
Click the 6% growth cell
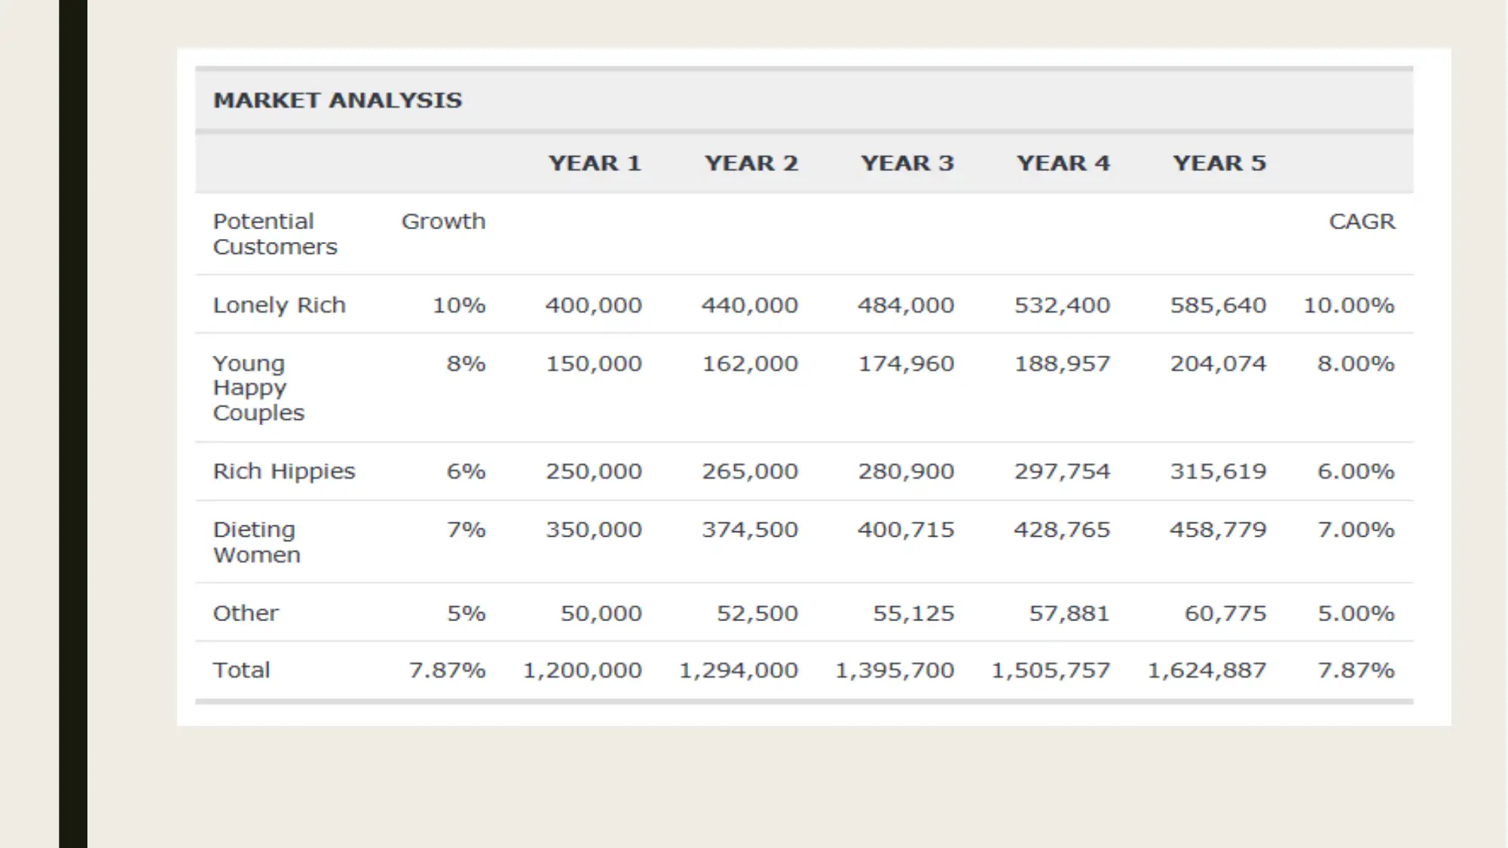pyautogui.click(x=466, y=471)
